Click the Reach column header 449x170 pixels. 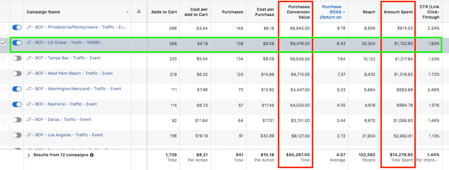[368, 12]
